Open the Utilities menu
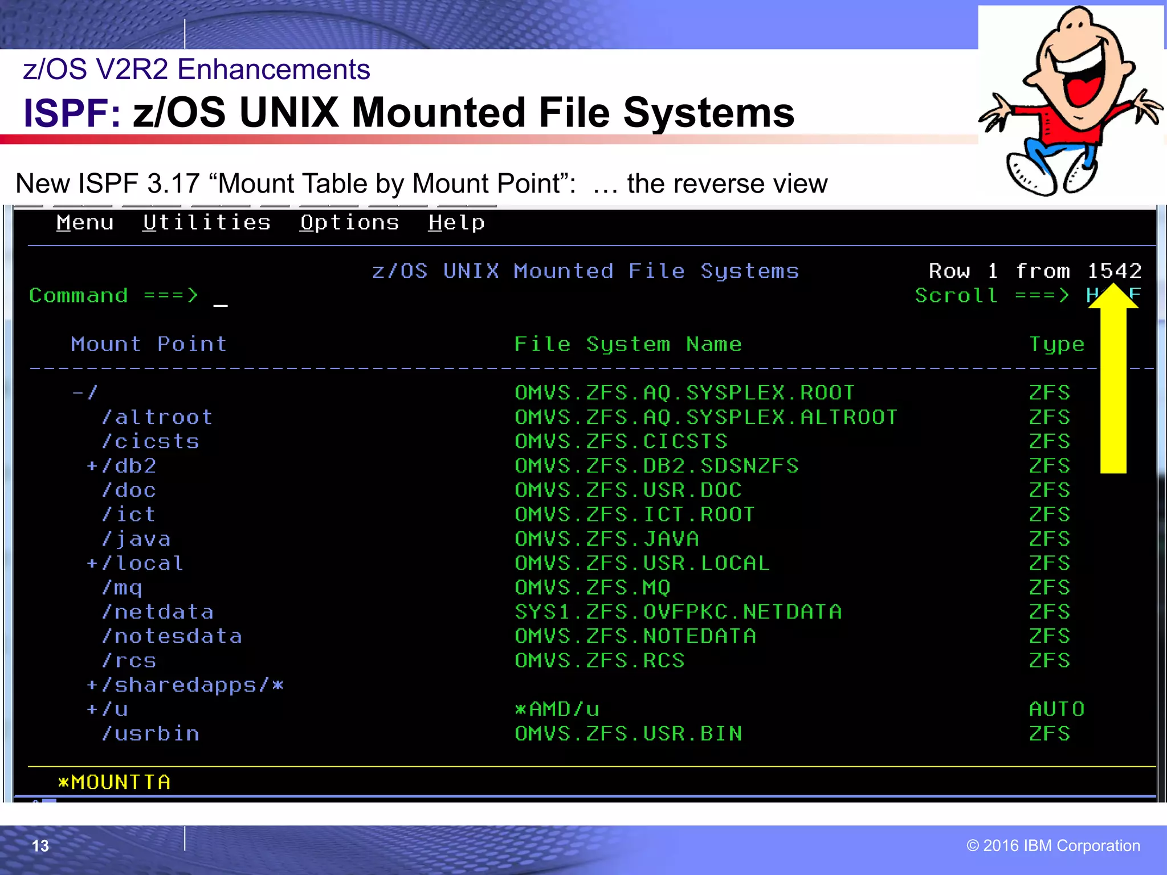1167x875 pixels. pyautogui.click(x=206, y=222)
